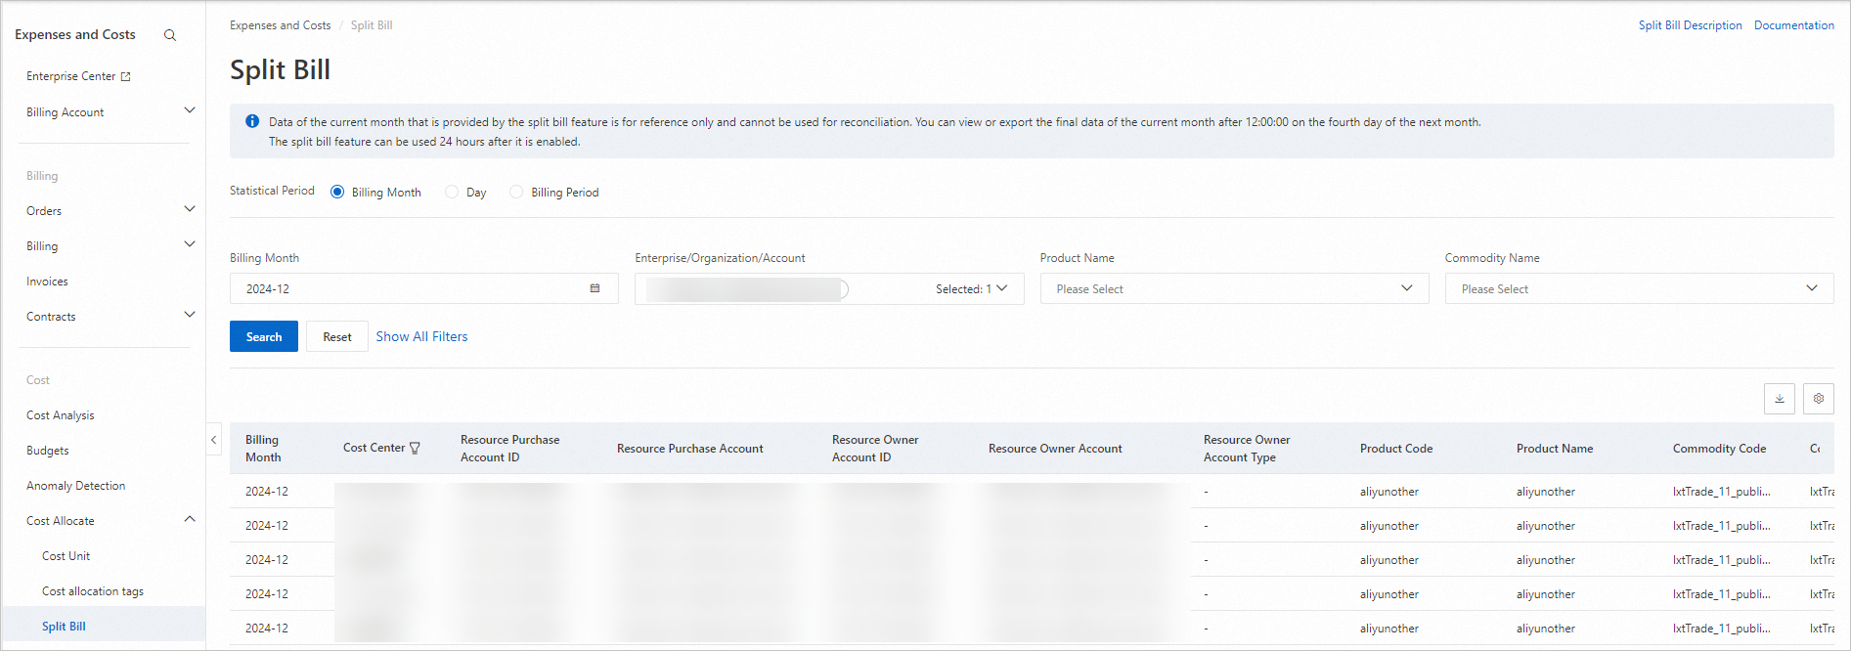
Task: Expand the Contracts sidebar menu
Action: click(190, 315)
